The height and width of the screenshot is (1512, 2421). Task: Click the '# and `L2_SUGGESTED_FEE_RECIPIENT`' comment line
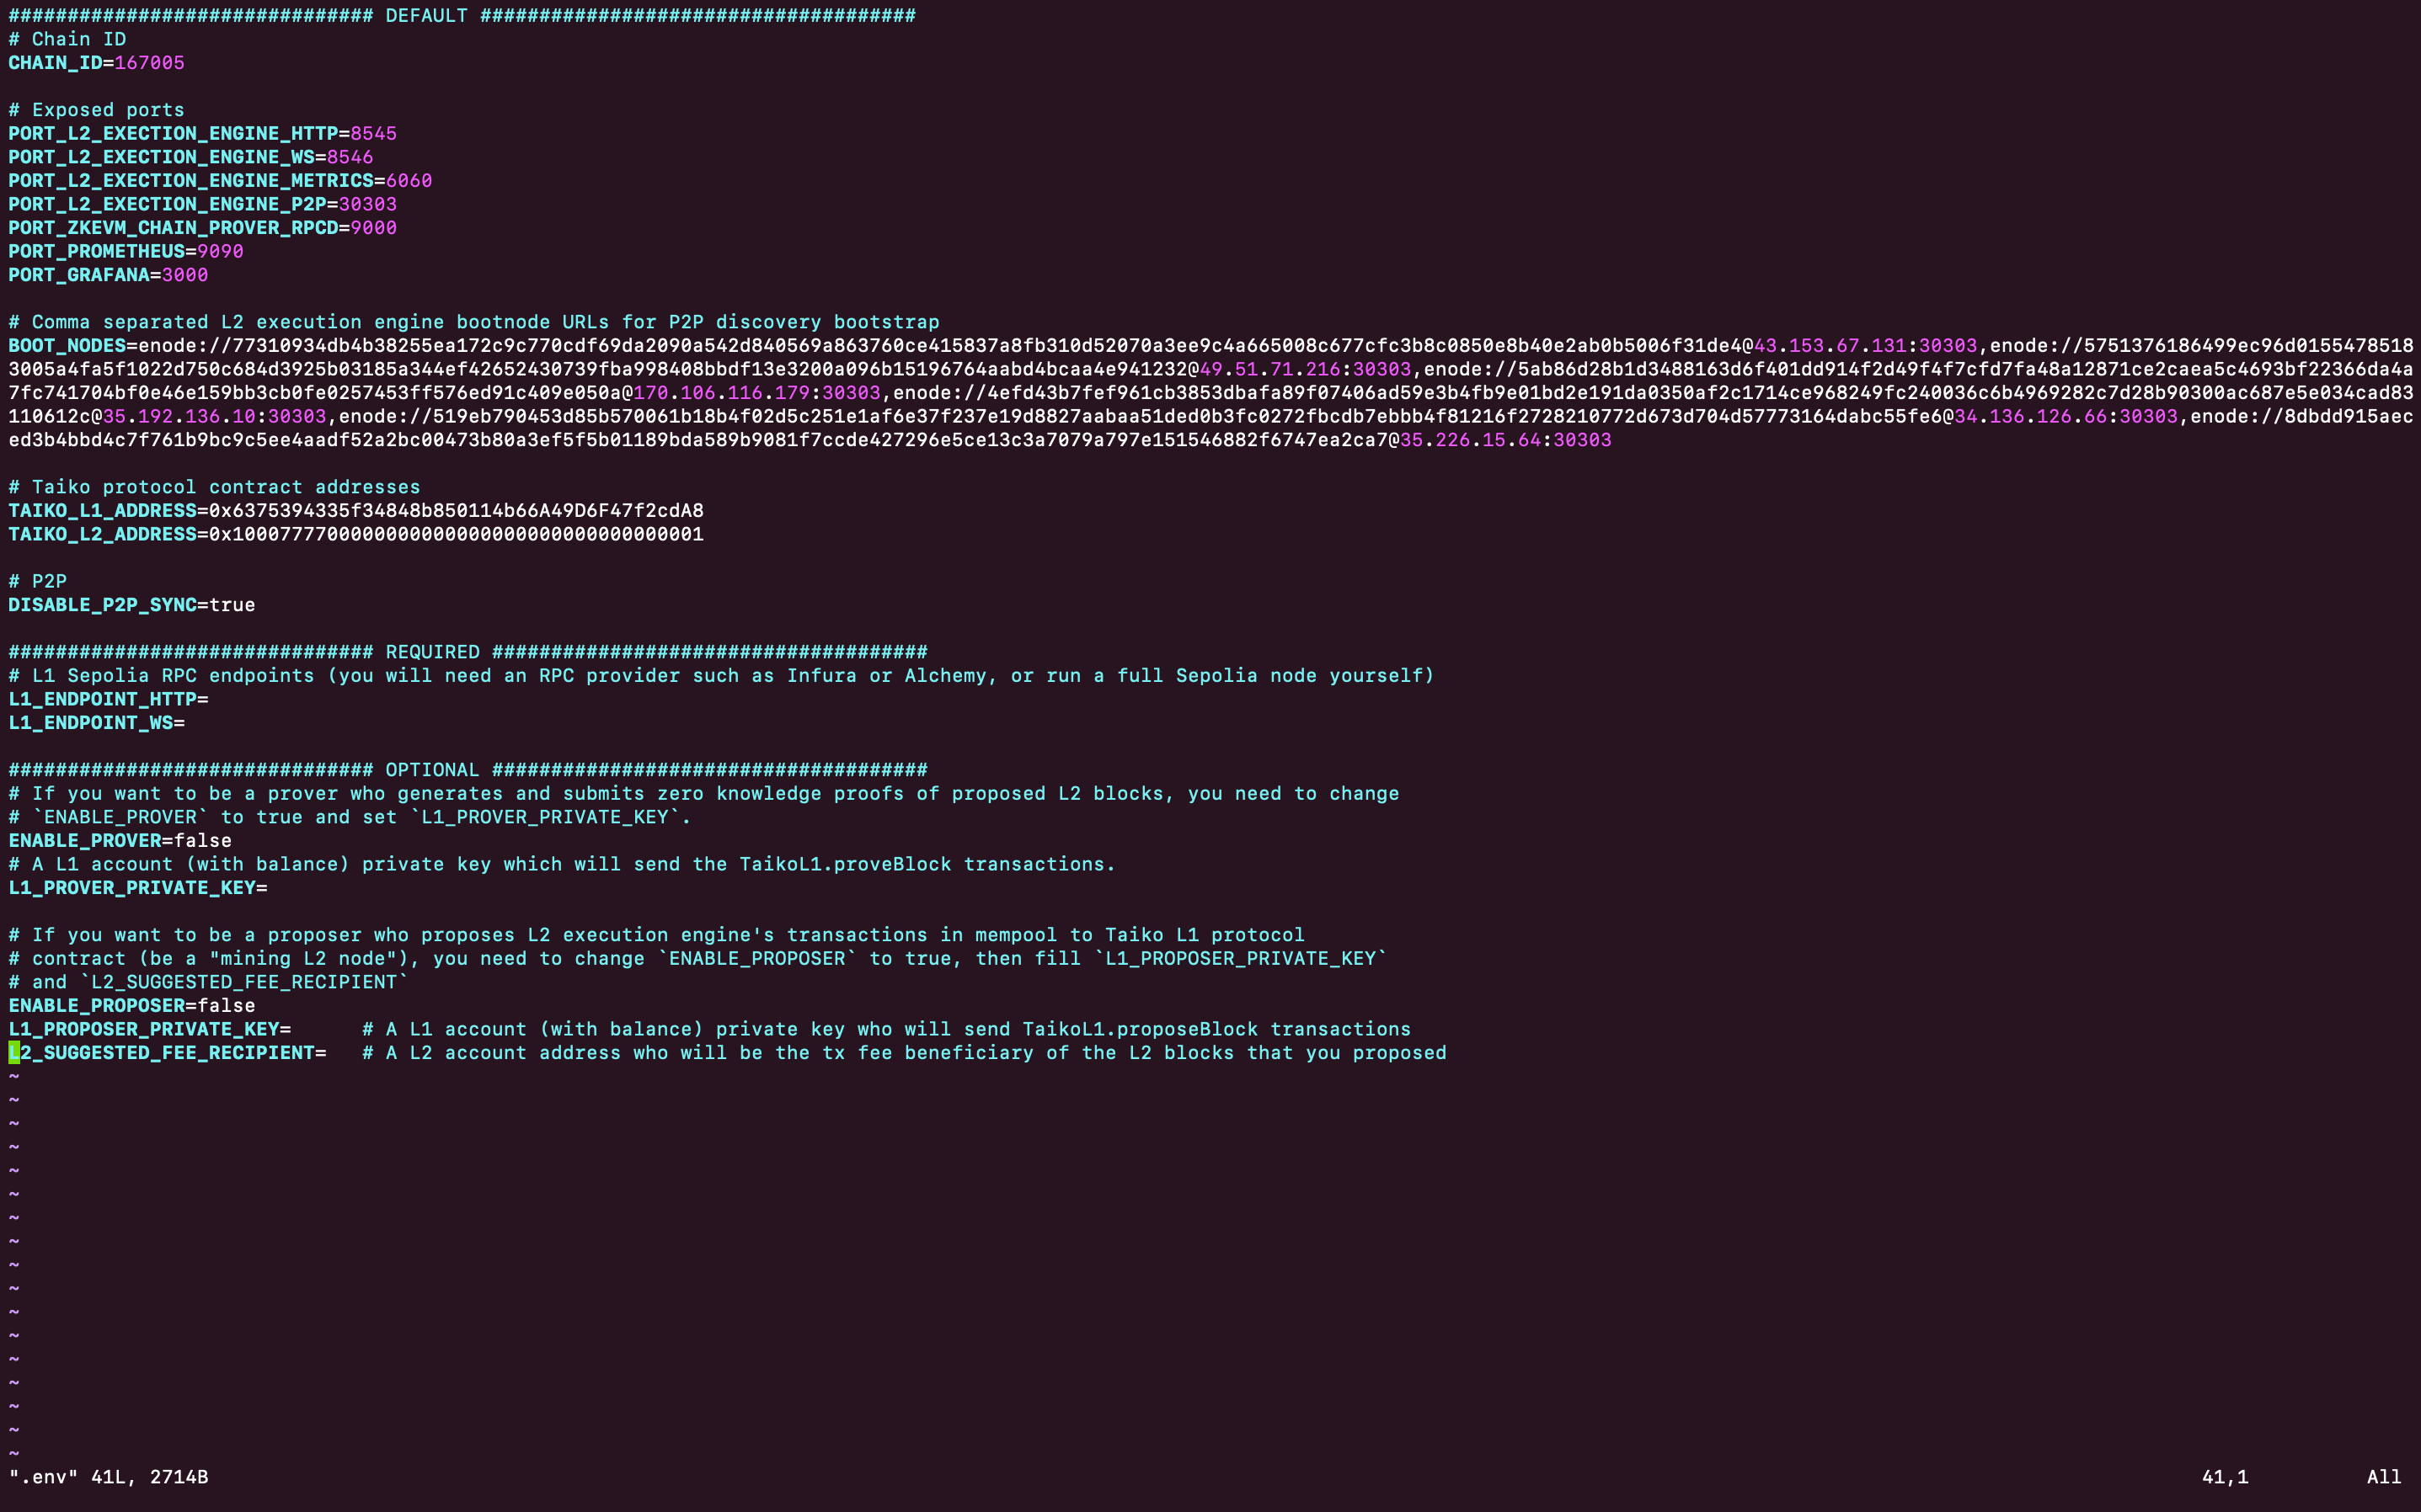click(208, 982)
